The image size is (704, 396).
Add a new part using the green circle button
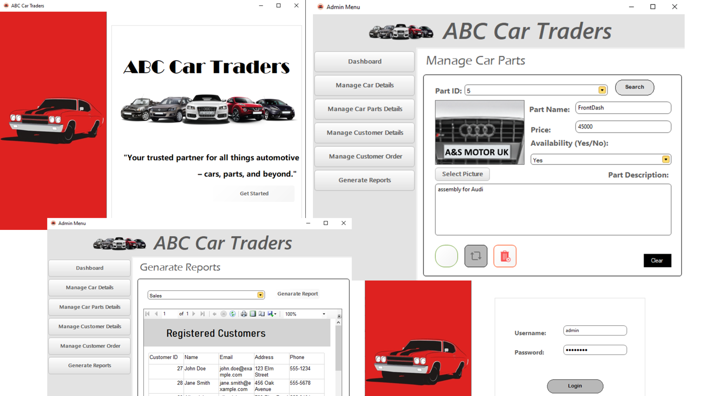click(x=446, y=256)
